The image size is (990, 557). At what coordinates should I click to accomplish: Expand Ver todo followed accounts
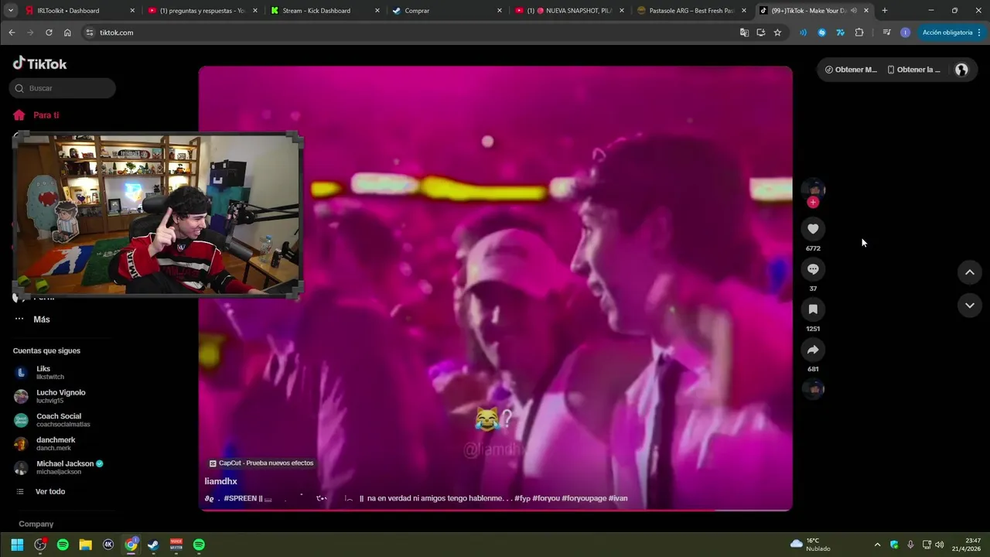(x=42, y=492)
